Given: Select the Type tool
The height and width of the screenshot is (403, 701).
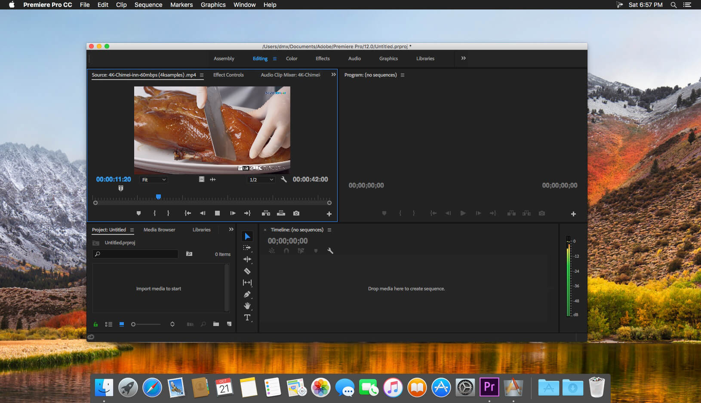Looking at the screenshot, I should pyautogui.click(x=247, y=317).
